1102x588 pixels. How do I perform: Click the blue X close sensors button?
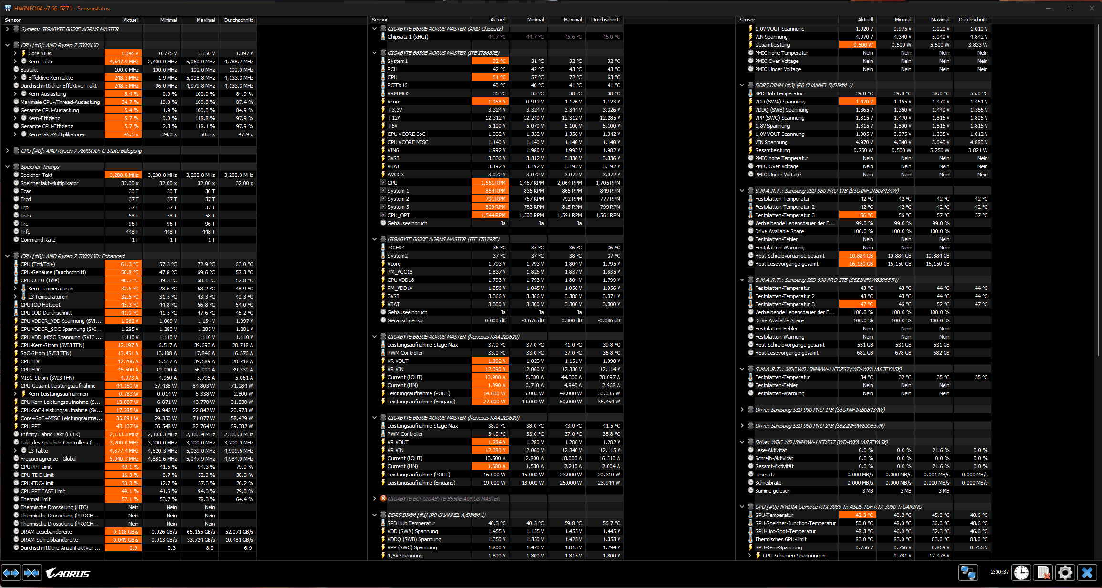(x=1087, y=572)
